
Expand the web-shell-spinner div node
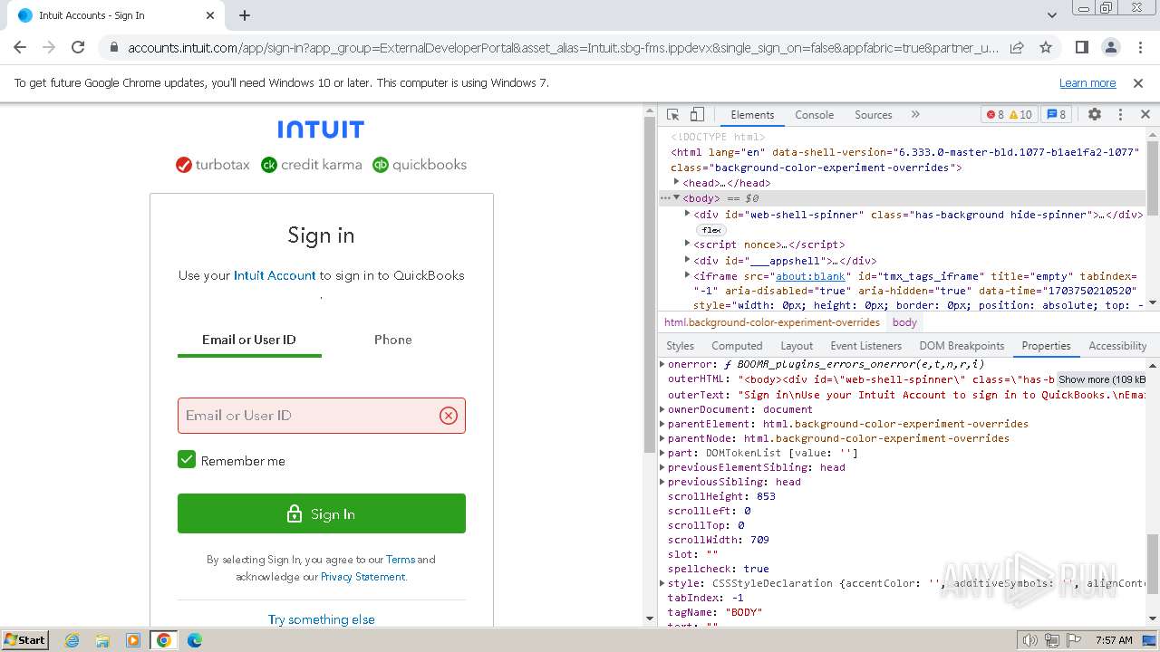tap(687, 215)
